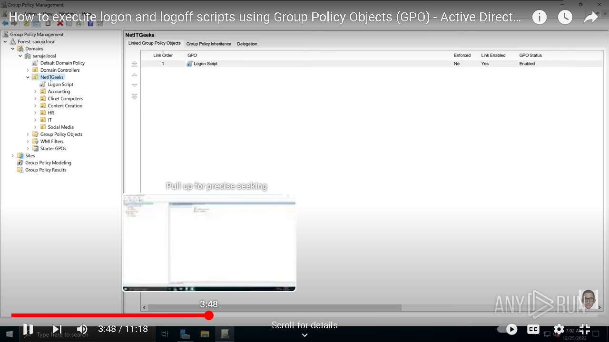609x342 pixels.
Task: Pause the video playback
Action: click(x=28, y=329)
